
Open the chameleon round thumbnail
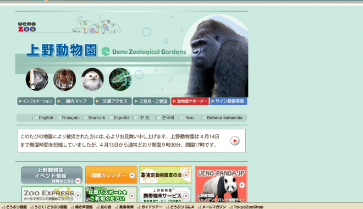[120, 79]
